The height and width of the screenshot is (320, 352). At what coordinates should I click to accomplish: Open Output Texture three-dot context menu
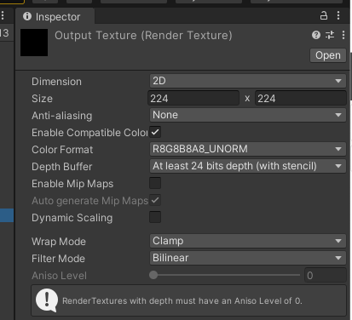click(343, 35)
